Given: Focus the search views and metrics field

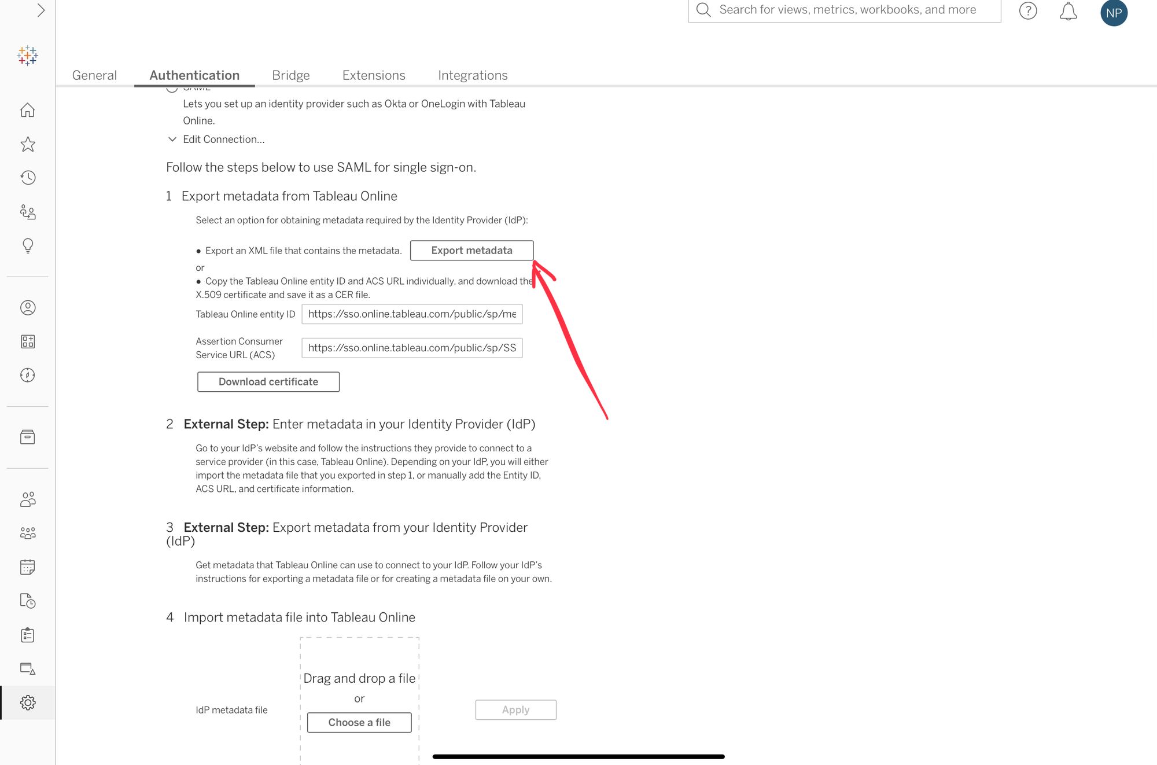Looking at the screenshot, I should (x=845, y=10).
